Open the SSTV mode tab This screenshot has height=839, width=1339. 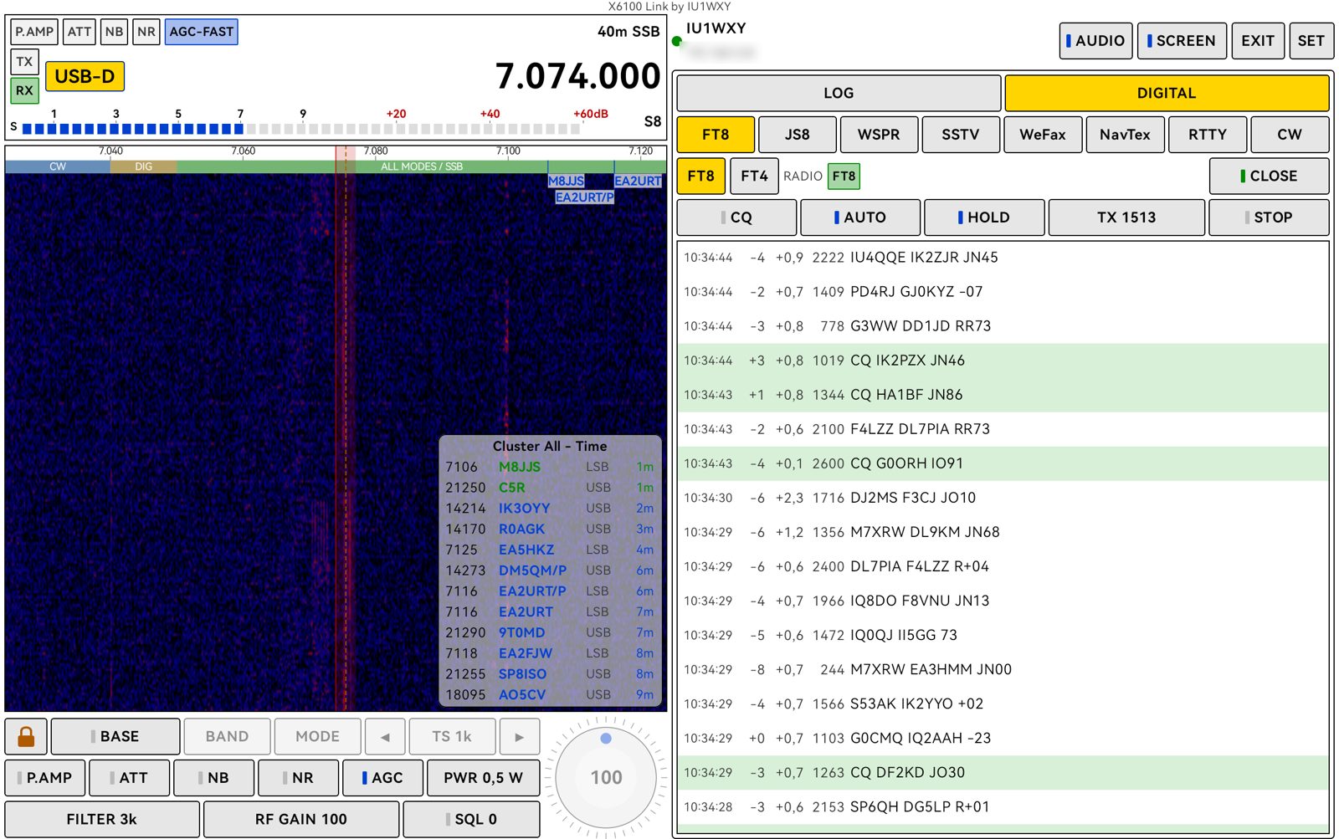point(961,135)
